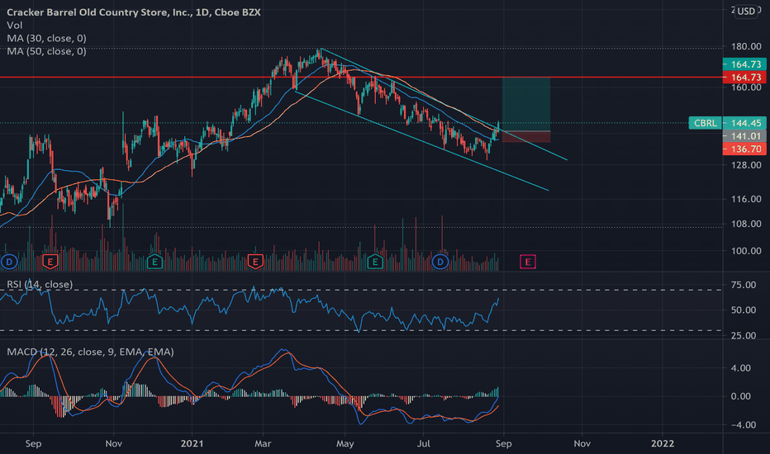770x454 pixels.
Task: Select the lower descending channel trendline
Action: pos(421,140)
